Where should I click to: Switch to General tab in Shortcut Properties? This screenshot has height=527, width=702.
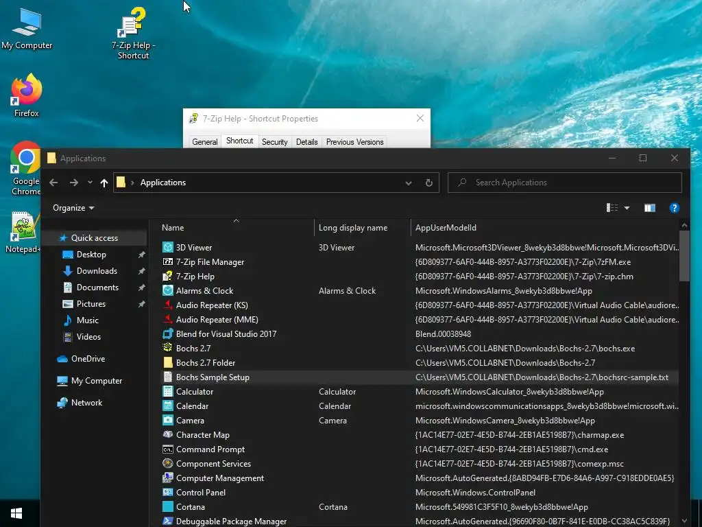click(x=204, y=141)
